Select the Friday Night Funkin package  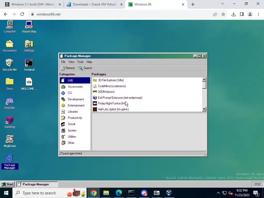coord(147,103)
